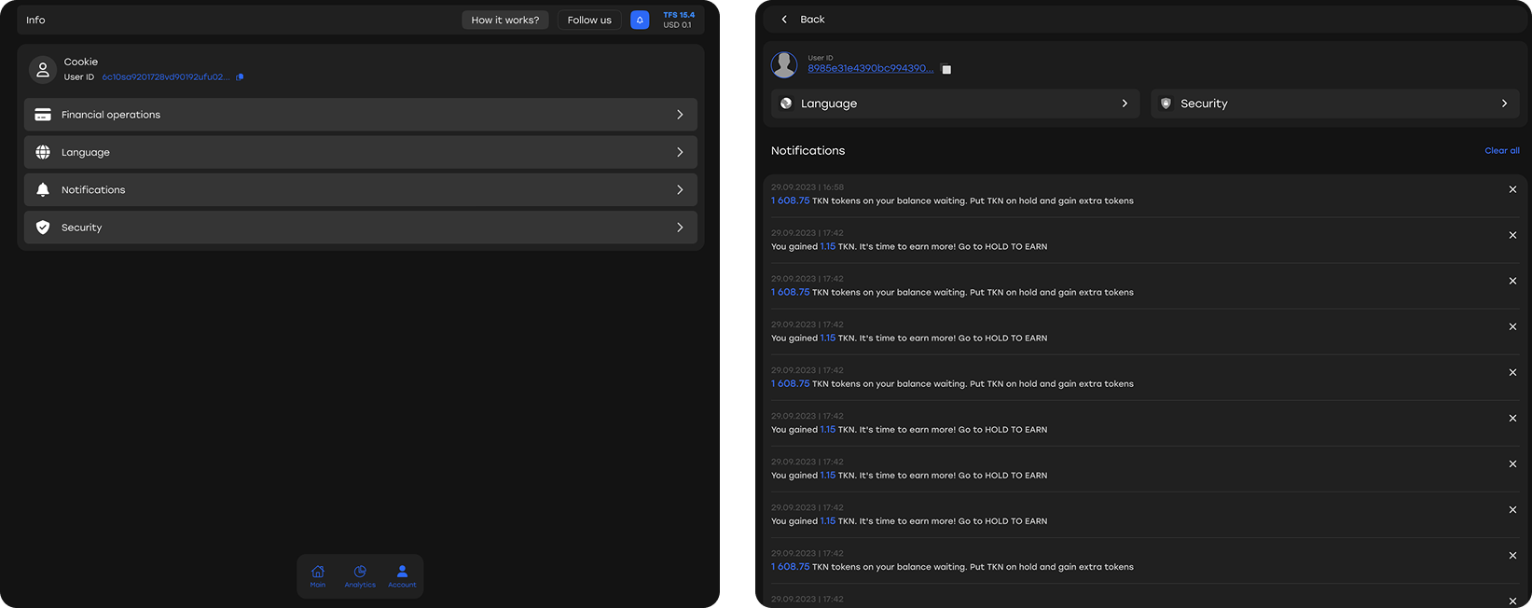Go back using the Back arrow
The width and height of the screenshot is (1532, 608).
(785, 20)
